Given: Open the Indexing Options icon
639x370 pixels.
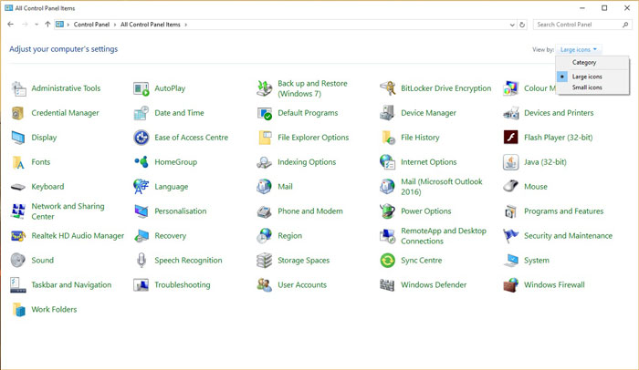Looking at the screenshot, I should tap(265, 162).
